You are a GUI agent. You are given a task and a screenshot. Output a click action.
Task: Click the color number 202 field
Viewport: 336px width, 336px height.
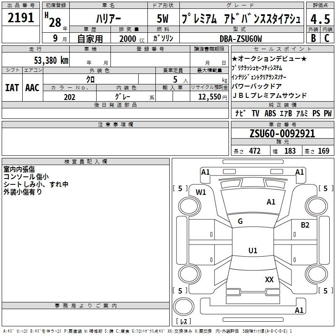tap(69, 97)
